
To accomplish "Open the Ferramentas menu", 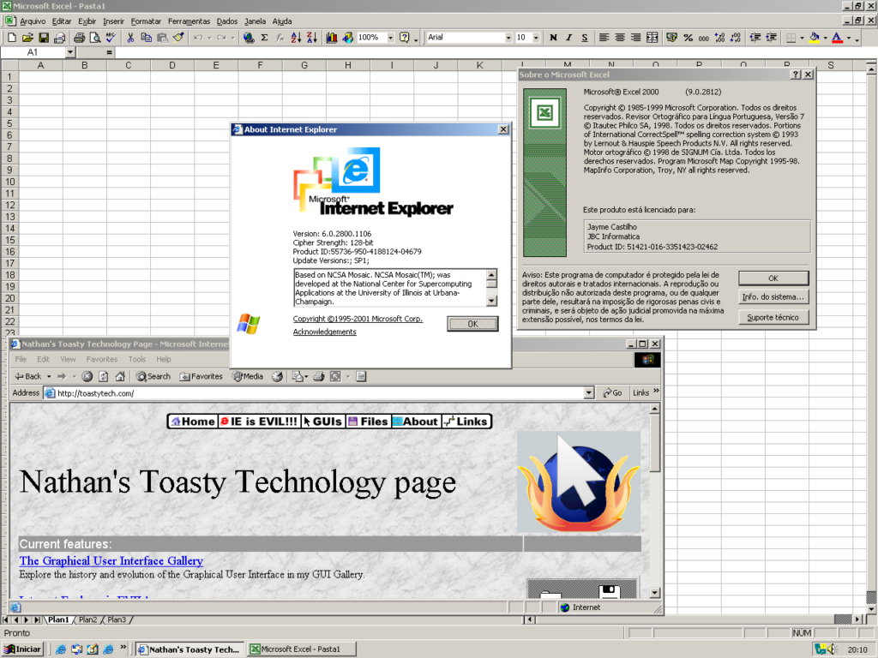I will pos(188,21).
